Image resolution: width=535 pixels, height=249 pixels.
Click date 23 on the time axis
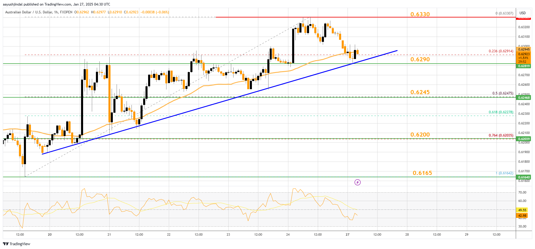228,234
